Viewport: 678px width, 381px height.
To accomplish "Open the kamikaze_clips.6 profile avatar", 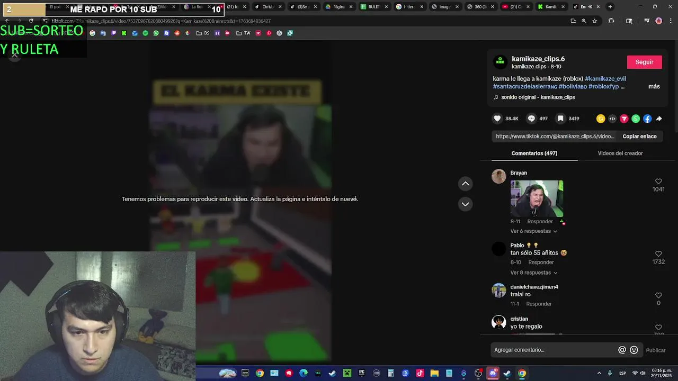I will tap(500, 62).
